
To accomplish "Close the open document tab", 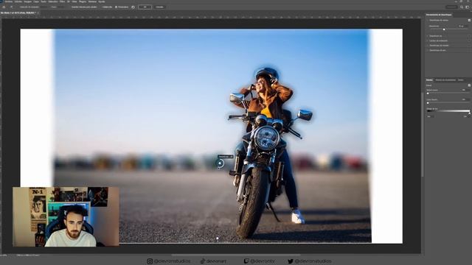I will point(38,13).
